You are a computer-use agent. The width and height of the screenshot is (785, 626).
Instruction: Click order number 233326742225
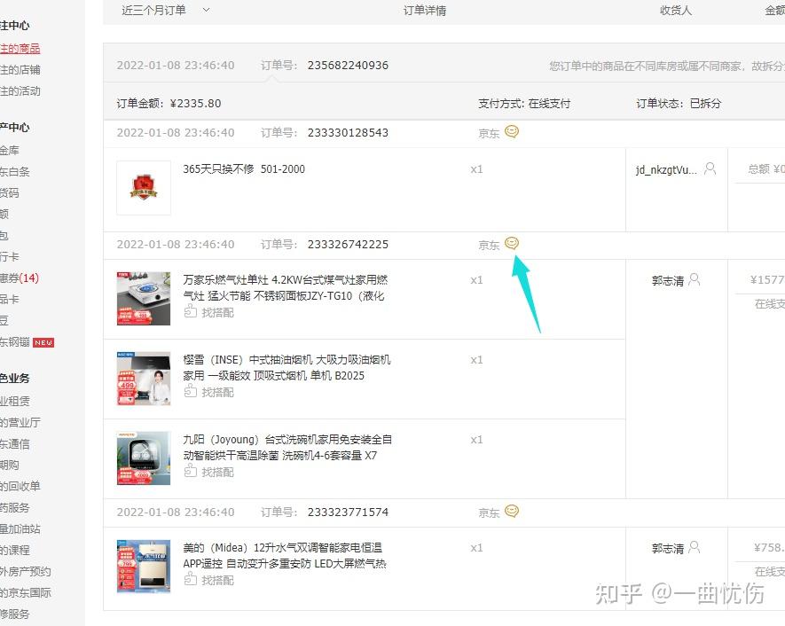coord(348,244)
